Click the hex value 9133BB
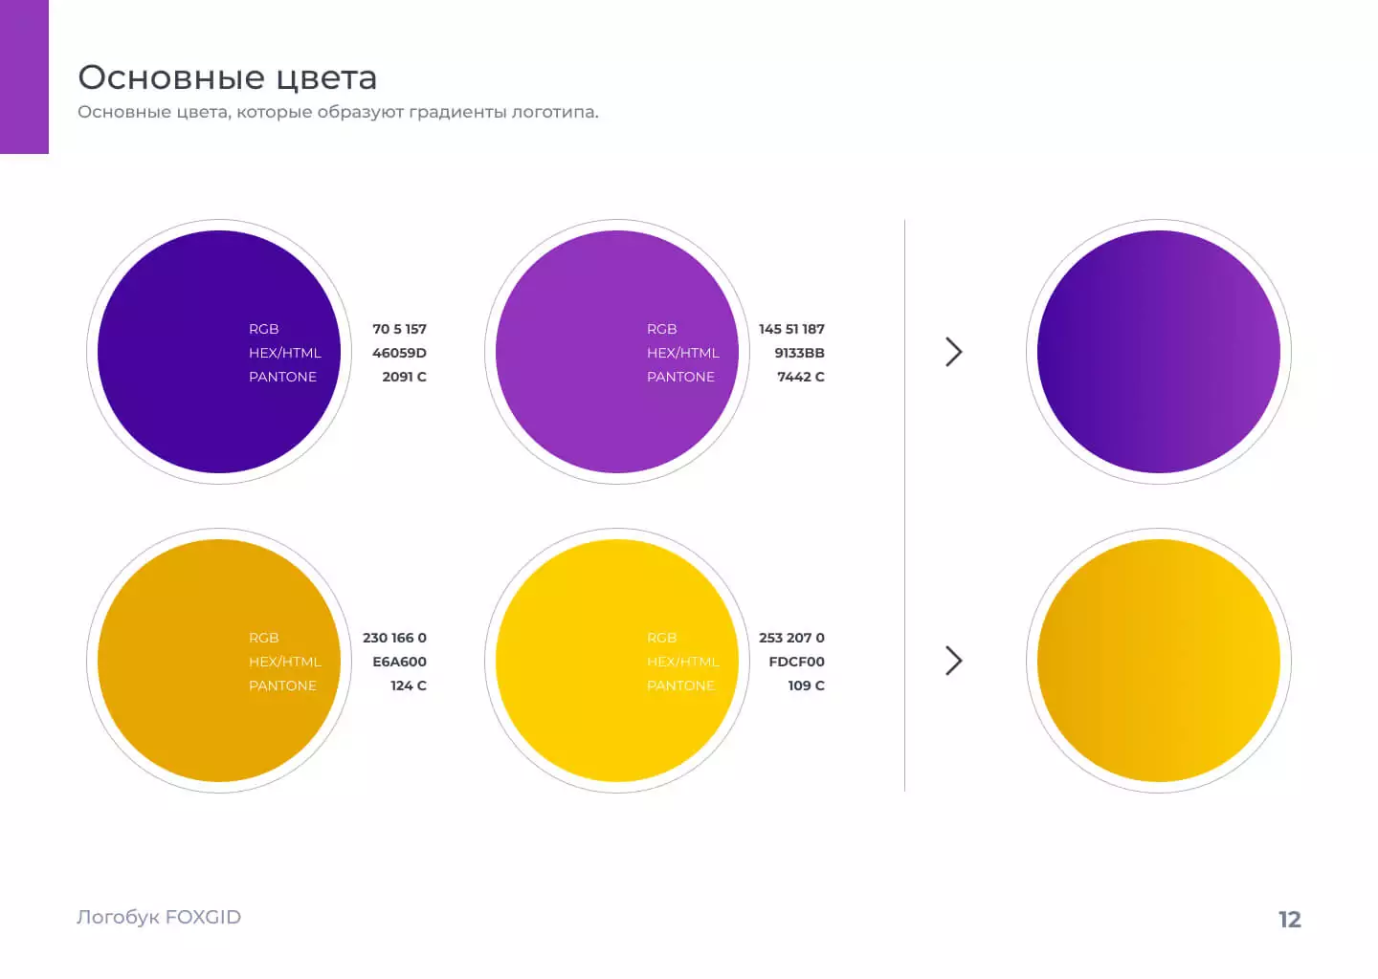 click(800, 353)
